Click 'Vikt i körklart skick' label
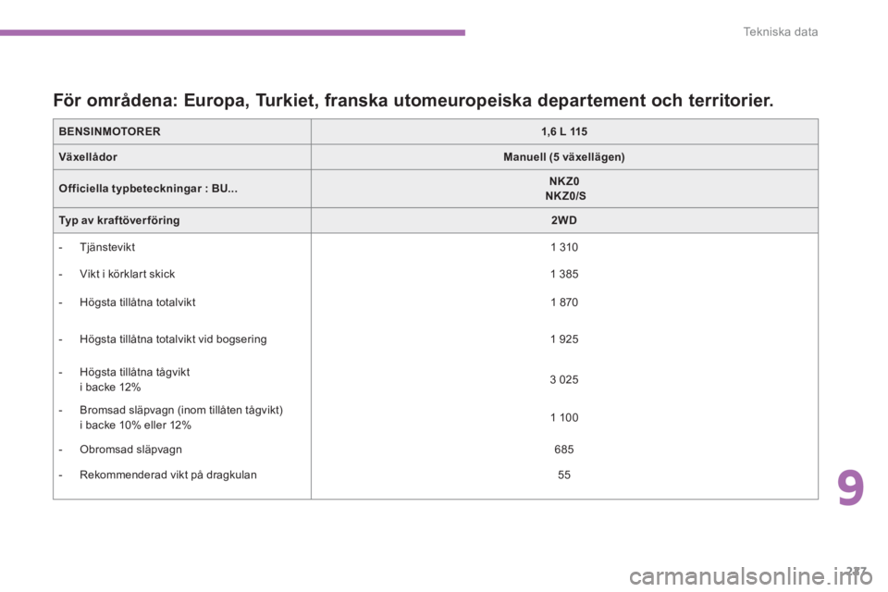888x592 pixels. 127,274
